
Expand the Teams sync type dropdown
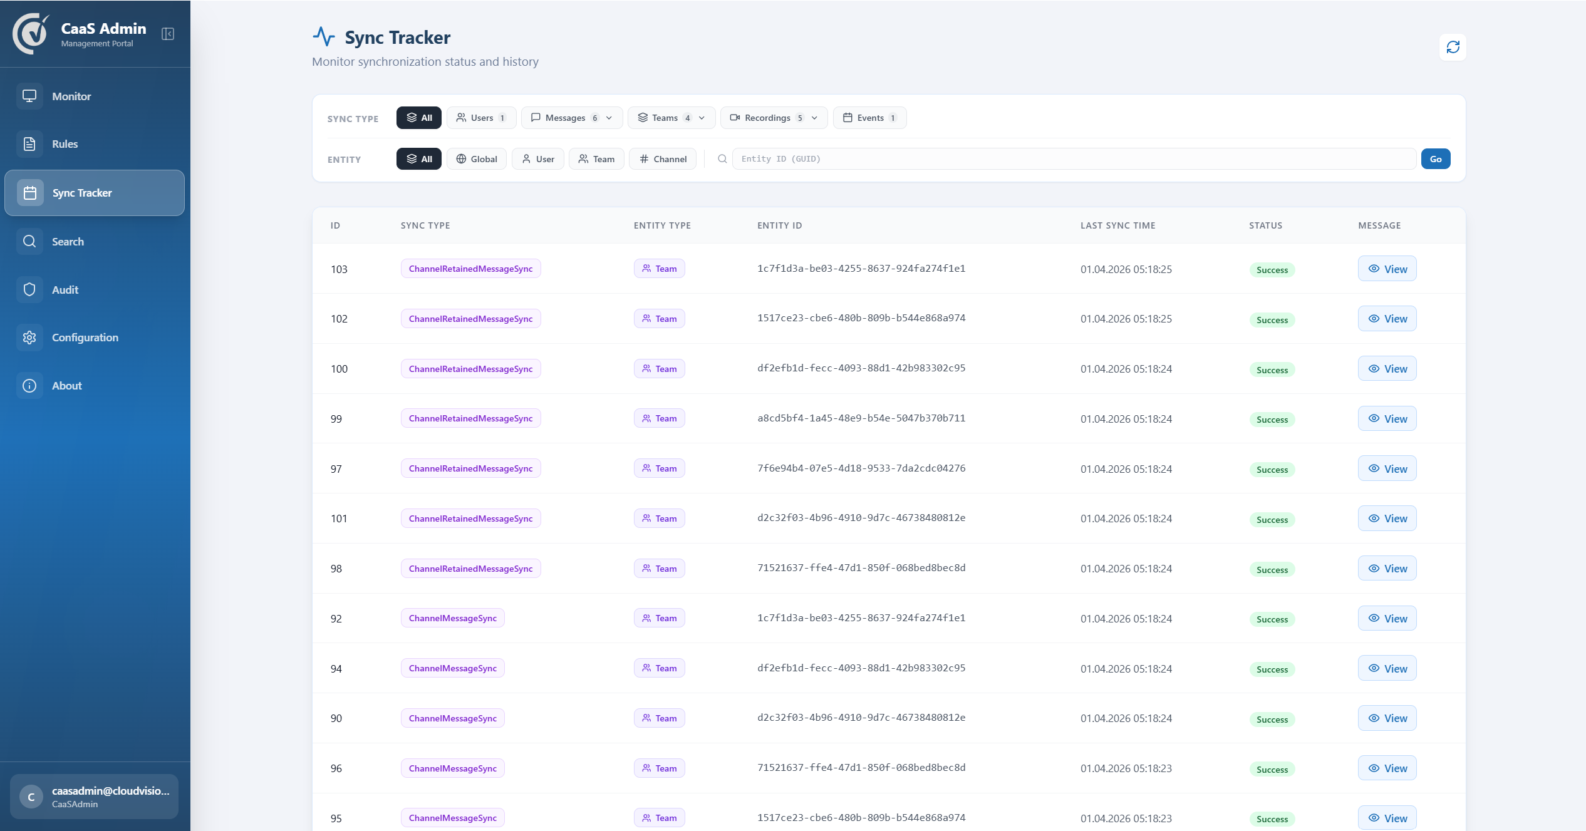[702, 118]
